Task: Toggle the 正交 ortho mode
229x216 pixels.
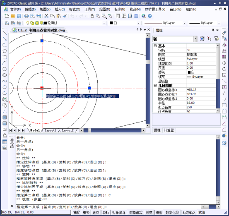Action: (x=96, y=213)
